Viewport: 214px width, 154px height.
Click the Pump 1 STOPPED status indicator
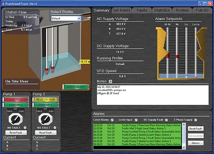tap(16, 100)
